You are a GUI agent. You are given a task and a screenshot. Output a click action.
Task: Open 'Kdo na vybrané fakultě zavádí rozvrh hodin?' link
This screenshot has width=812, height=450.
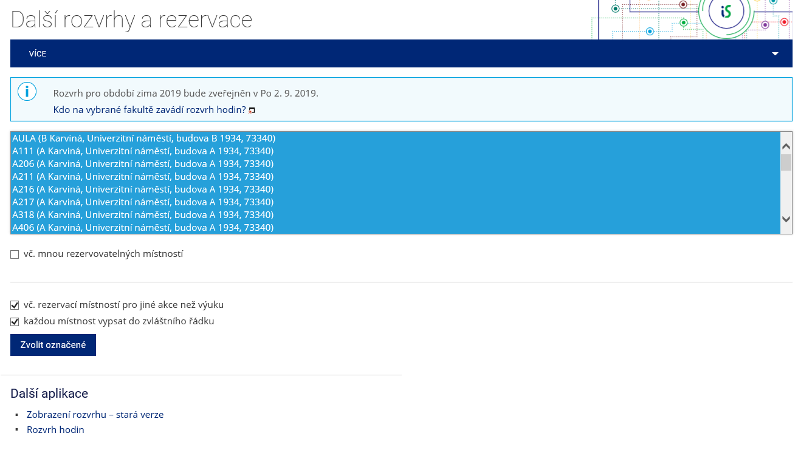150,110
